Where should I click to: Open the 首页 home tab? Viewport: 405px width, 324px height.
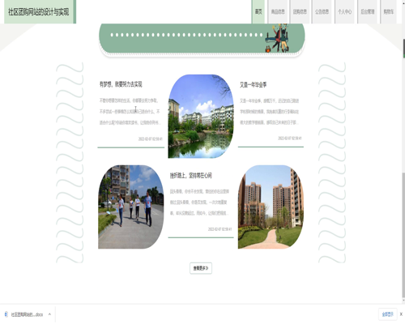pos(258,11)
